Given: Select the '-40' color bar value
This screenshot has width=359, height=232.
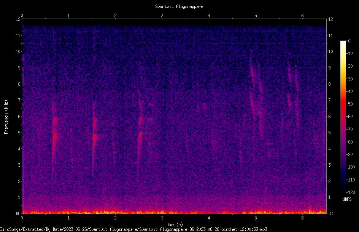Looking at the screenshot, I should 349,92.
